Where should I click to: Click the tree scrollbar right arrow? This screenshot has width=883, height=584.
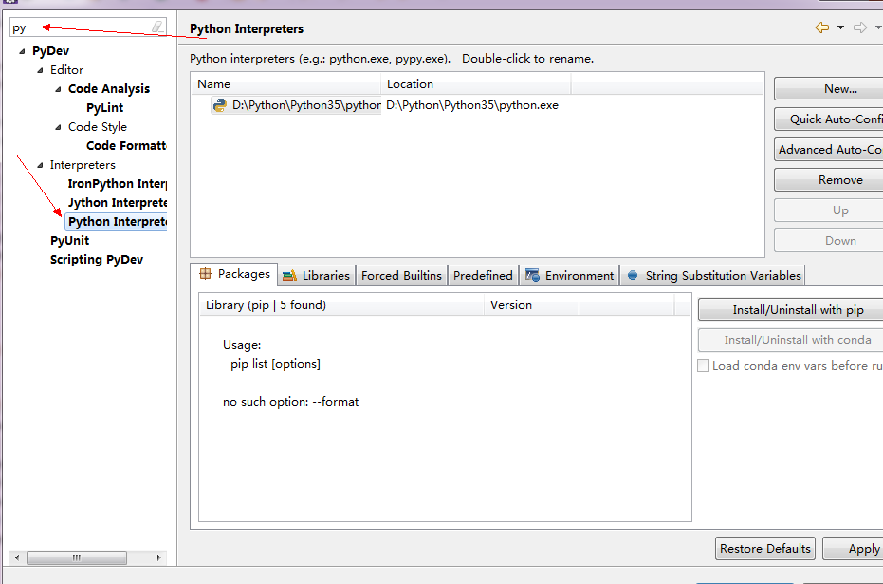tap(158, 557)
